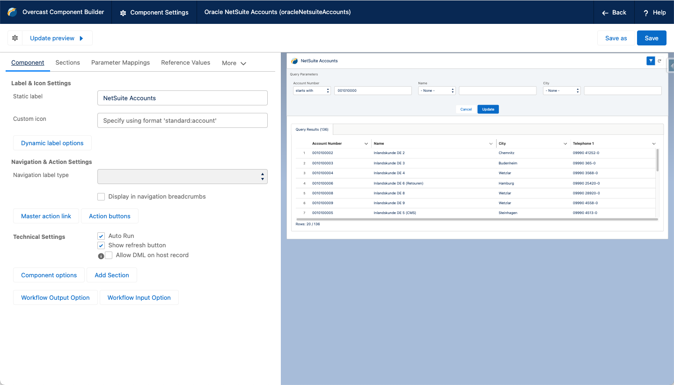674x385 pixels.
Task: Open account link 0010100006
Action: [322, 183]
